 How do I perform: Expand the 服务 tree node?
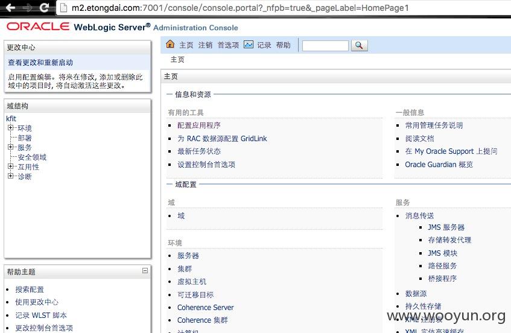click(x=10, y=147)
